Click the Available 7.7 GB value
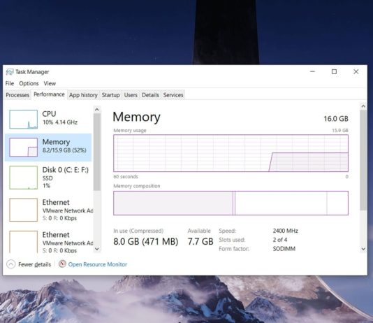The width and height of the screenshot is (373, 323). click(200, 241)
